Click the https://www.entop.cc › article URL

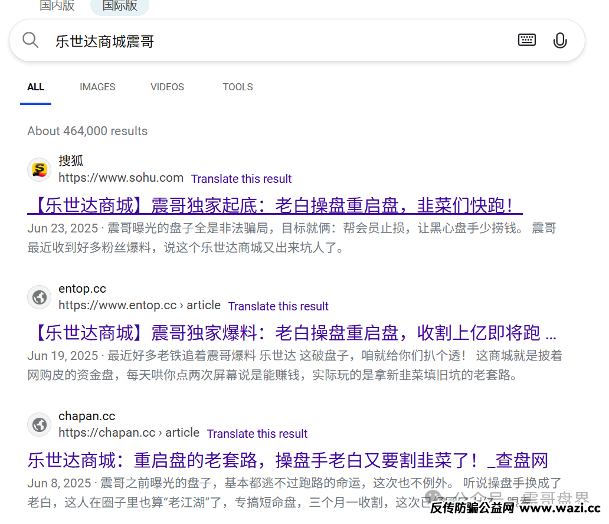click(139, 305)
